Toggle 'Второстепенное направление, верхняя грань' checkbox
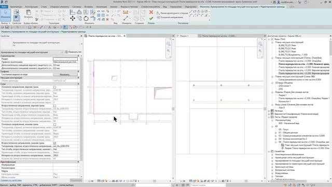 (54, 106)
